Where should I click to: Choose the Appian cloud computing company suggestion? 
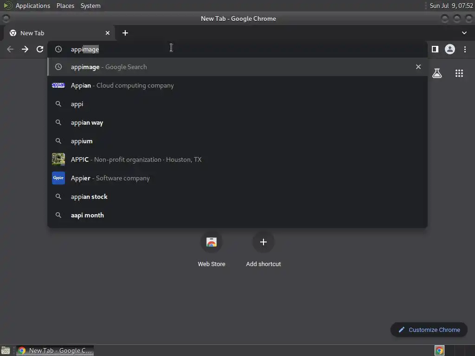pos(237,85)
